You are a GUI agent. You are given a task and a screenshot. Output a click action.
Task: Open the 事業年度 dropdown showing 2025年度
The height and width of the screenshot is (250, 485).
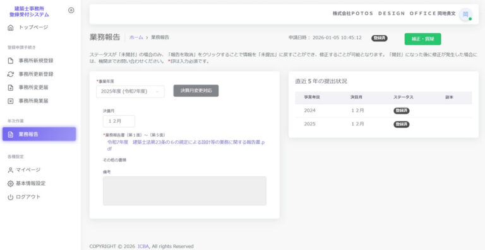130,91
